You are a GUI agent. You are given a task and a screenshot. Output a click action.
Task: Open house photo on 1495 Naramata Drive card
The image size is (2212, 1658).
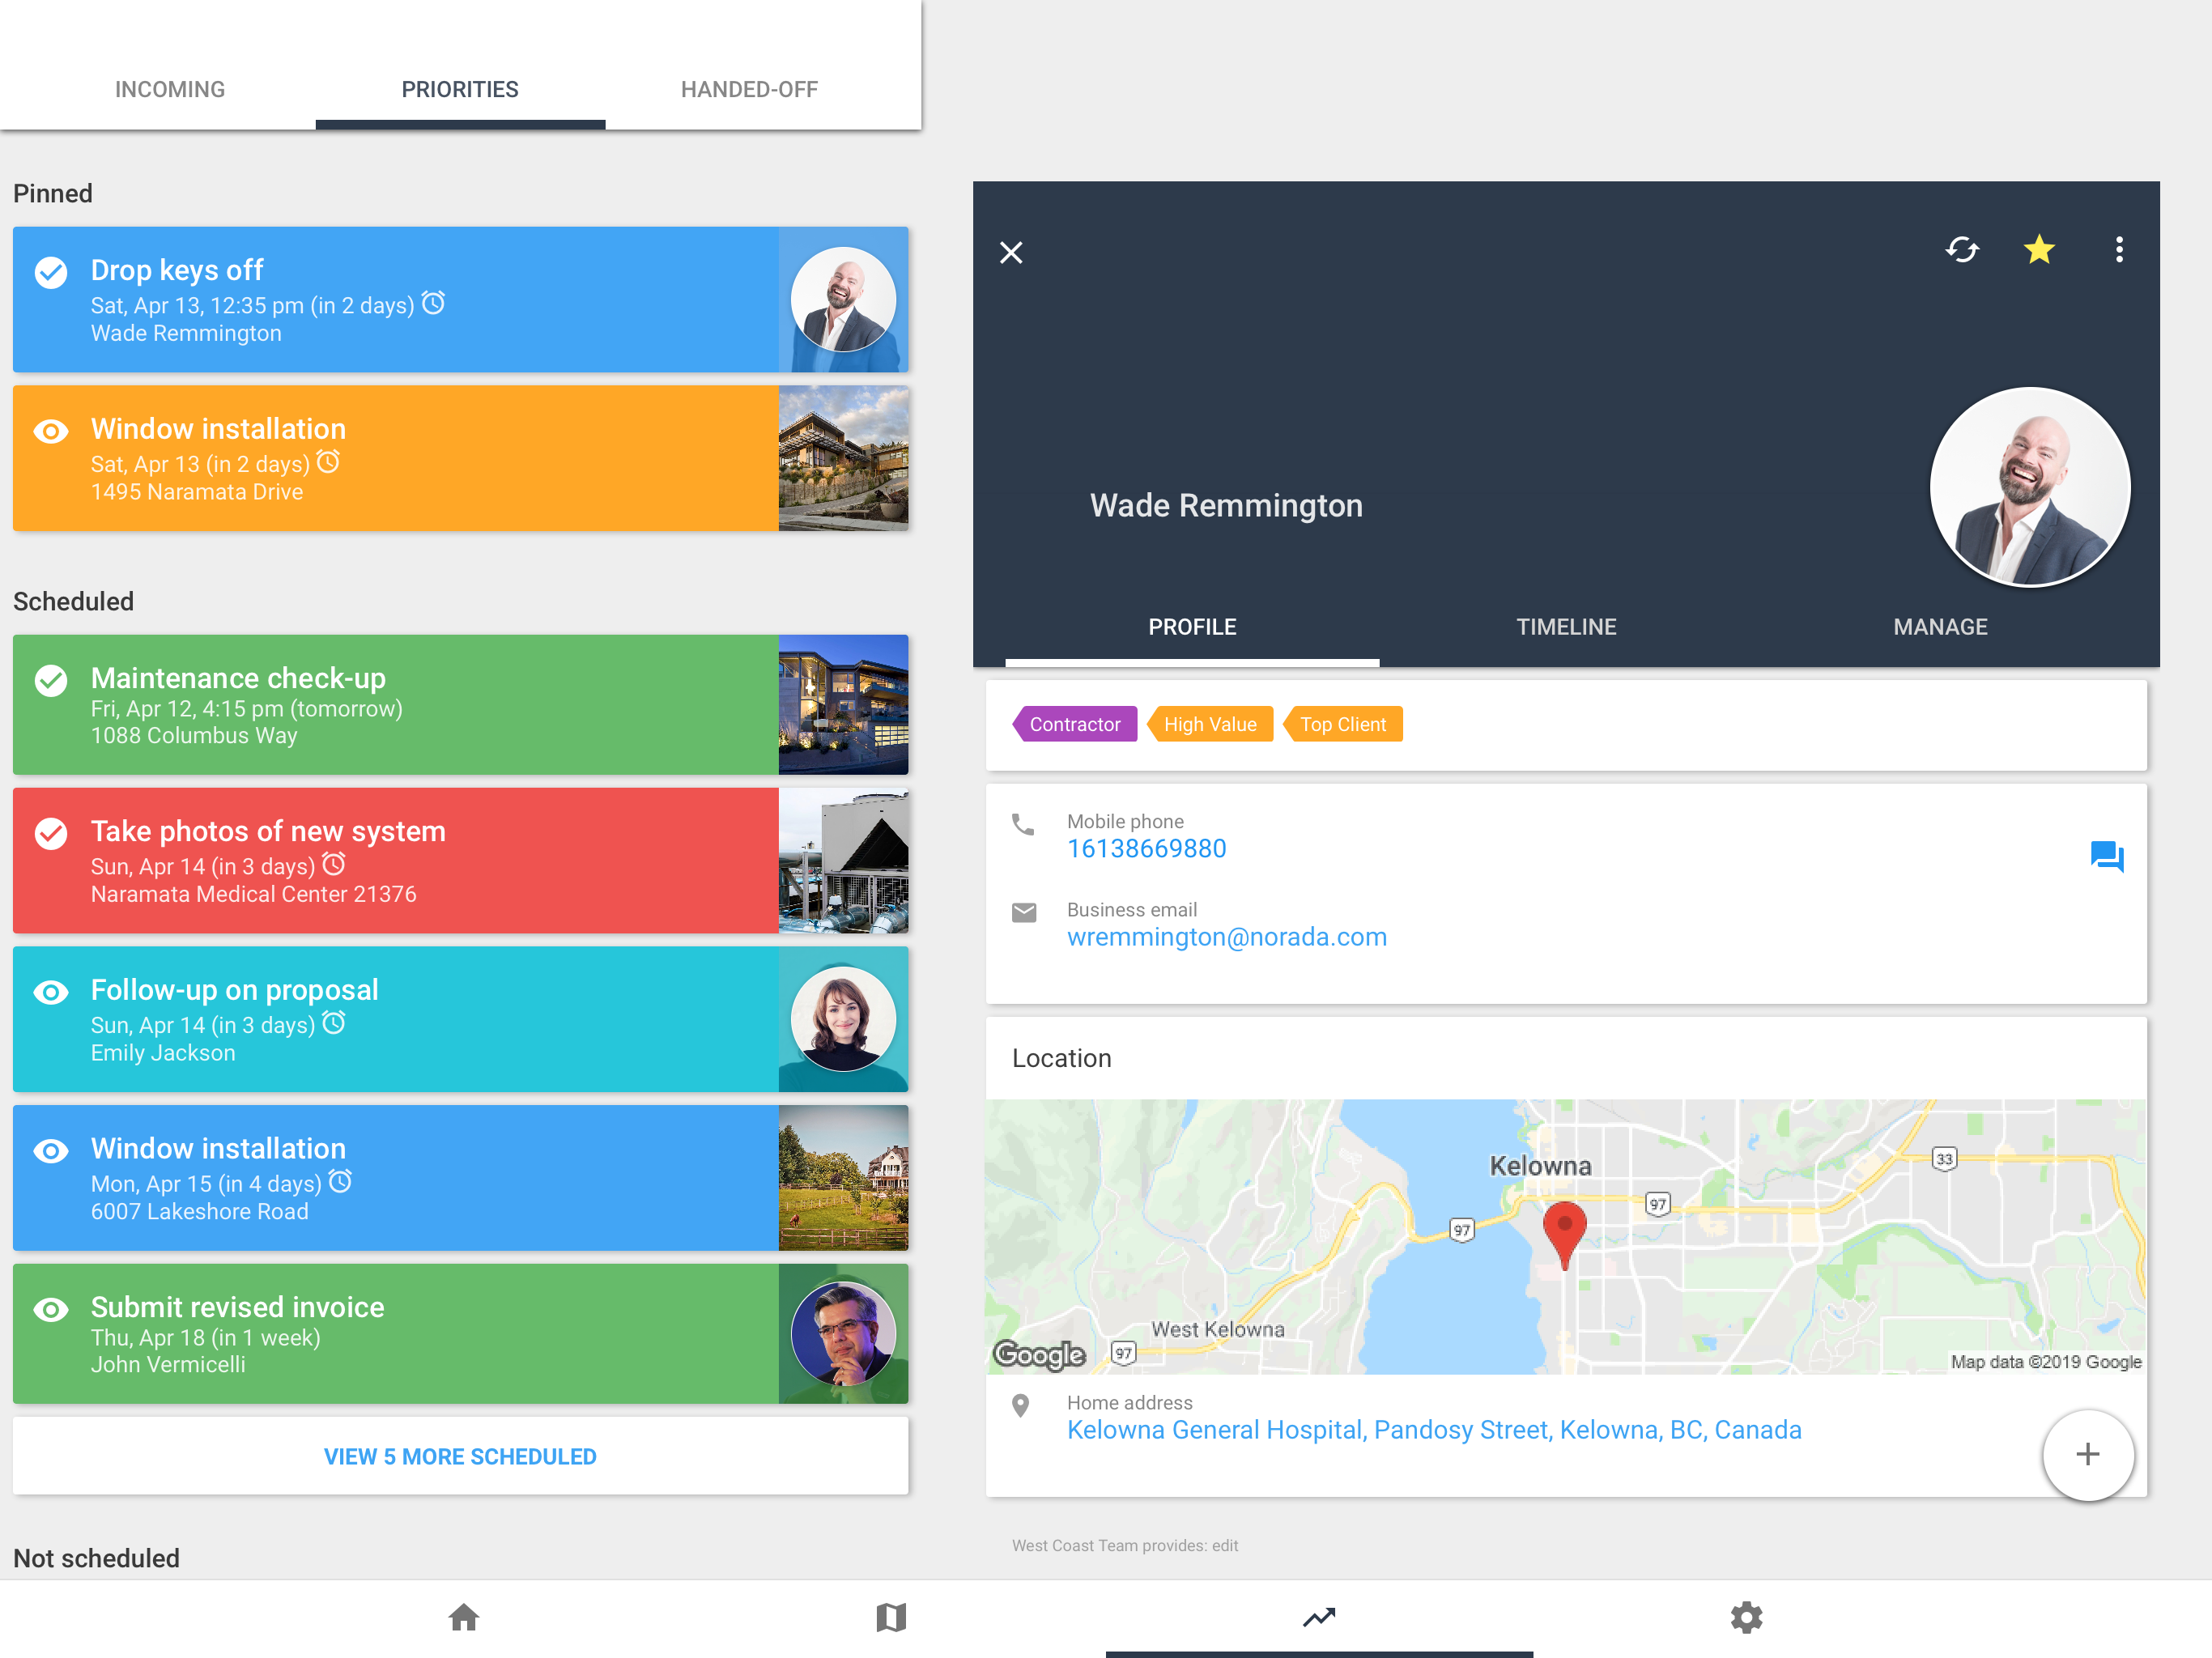tap(843, 459)
